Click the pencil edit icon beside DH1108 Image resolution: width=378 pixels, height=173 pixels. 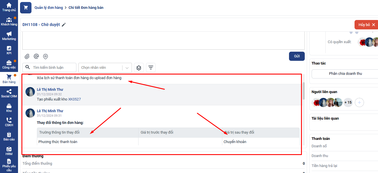tap(64, 25)
